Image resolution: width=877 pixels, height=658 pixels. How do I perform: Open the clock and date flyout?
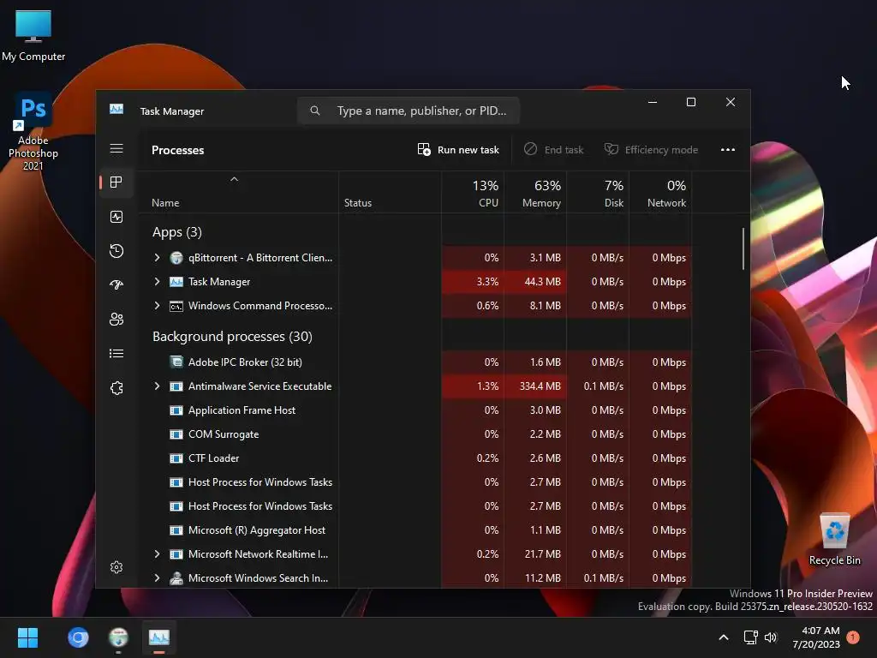point(816,637)
